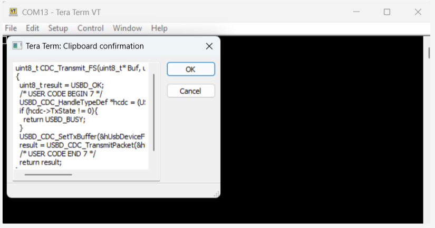Click the 'return result;' line
The height and width of the screenshot is (228, 435).
click(x=41, y=163)
